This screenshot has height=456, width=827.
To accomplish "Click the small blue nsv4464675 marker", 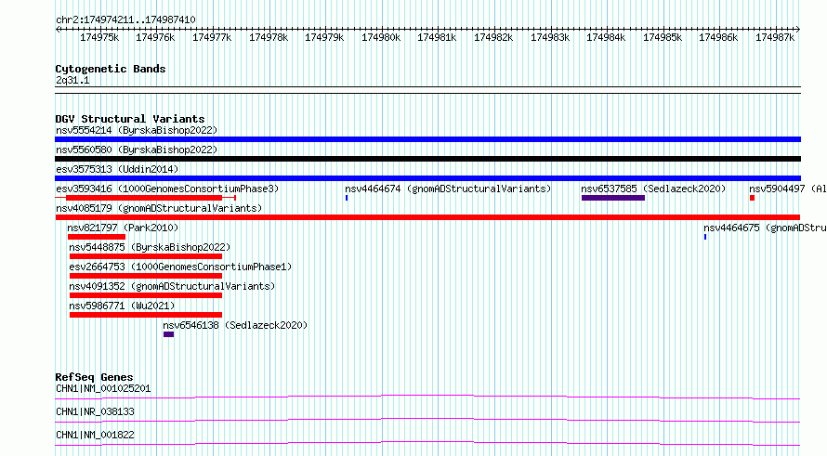I will [x=705, y=237].
